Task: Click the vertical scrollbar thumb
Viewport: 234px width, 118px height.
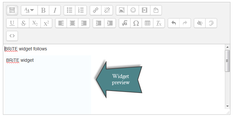Action: click(x=227, y=61)
